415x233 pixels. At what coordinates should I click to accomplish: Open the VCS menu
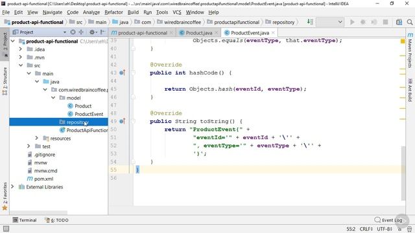click(177, 12)
